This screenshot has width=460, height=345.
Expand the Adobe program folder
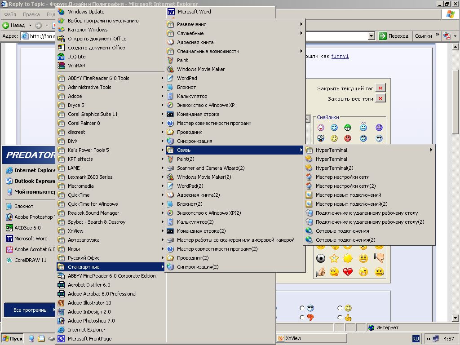111,96
